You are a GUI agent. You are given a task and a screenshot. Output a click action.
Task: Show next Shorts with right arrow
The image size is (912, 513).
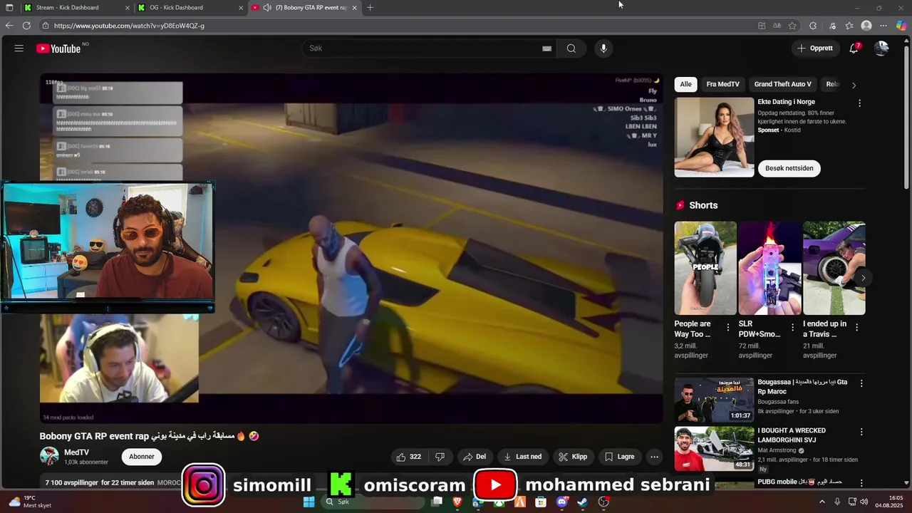tap(863, 278)
